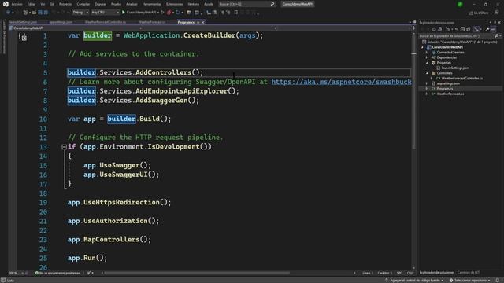This screenshot has width=504, height=283.
Task: Click Seleccionar repositorio in status bar
Action: pyautogui.click(x=470, y=281)
